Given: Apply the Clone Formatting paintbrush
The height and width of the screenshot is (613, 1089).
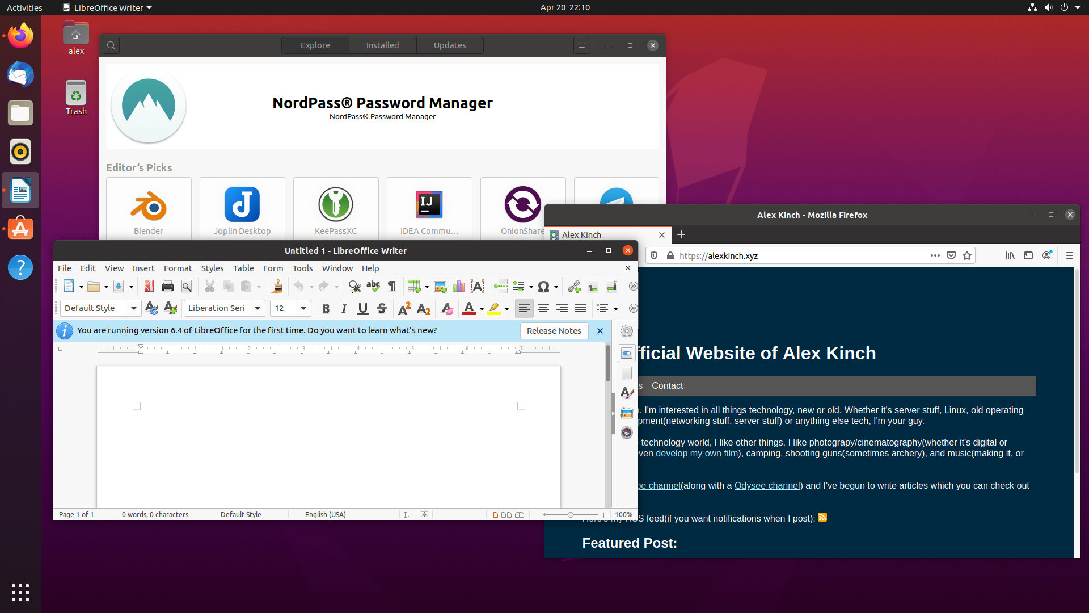Looking at the screenshot, I should pyautogui.click(x=277, y=287).
